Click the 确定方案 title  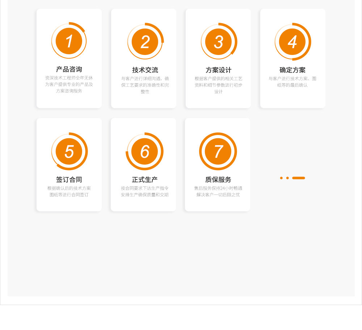click(292, 70)
